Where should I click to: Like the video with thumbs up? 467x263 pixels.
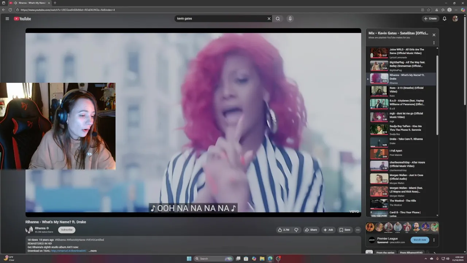[x=283, y=230]
